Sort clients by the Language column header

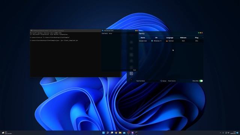[x=169, y=37]
